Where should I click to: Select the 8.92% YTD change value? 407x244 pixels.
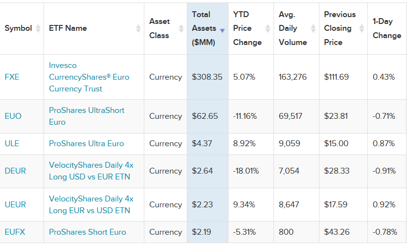tap(244, 144)
